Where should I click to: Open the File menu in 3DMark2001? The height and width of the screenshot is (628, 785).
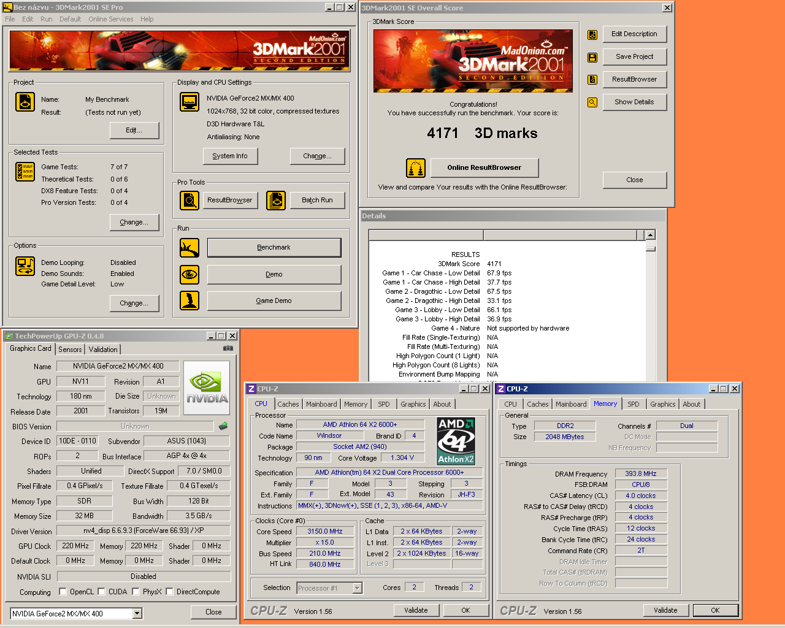point(10,19)
